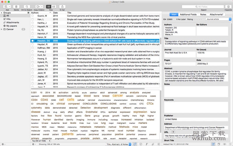Click the Journal field Proc Natl Acad Sci
This screenshot has height=146, width=233.
tap(180, 54)
